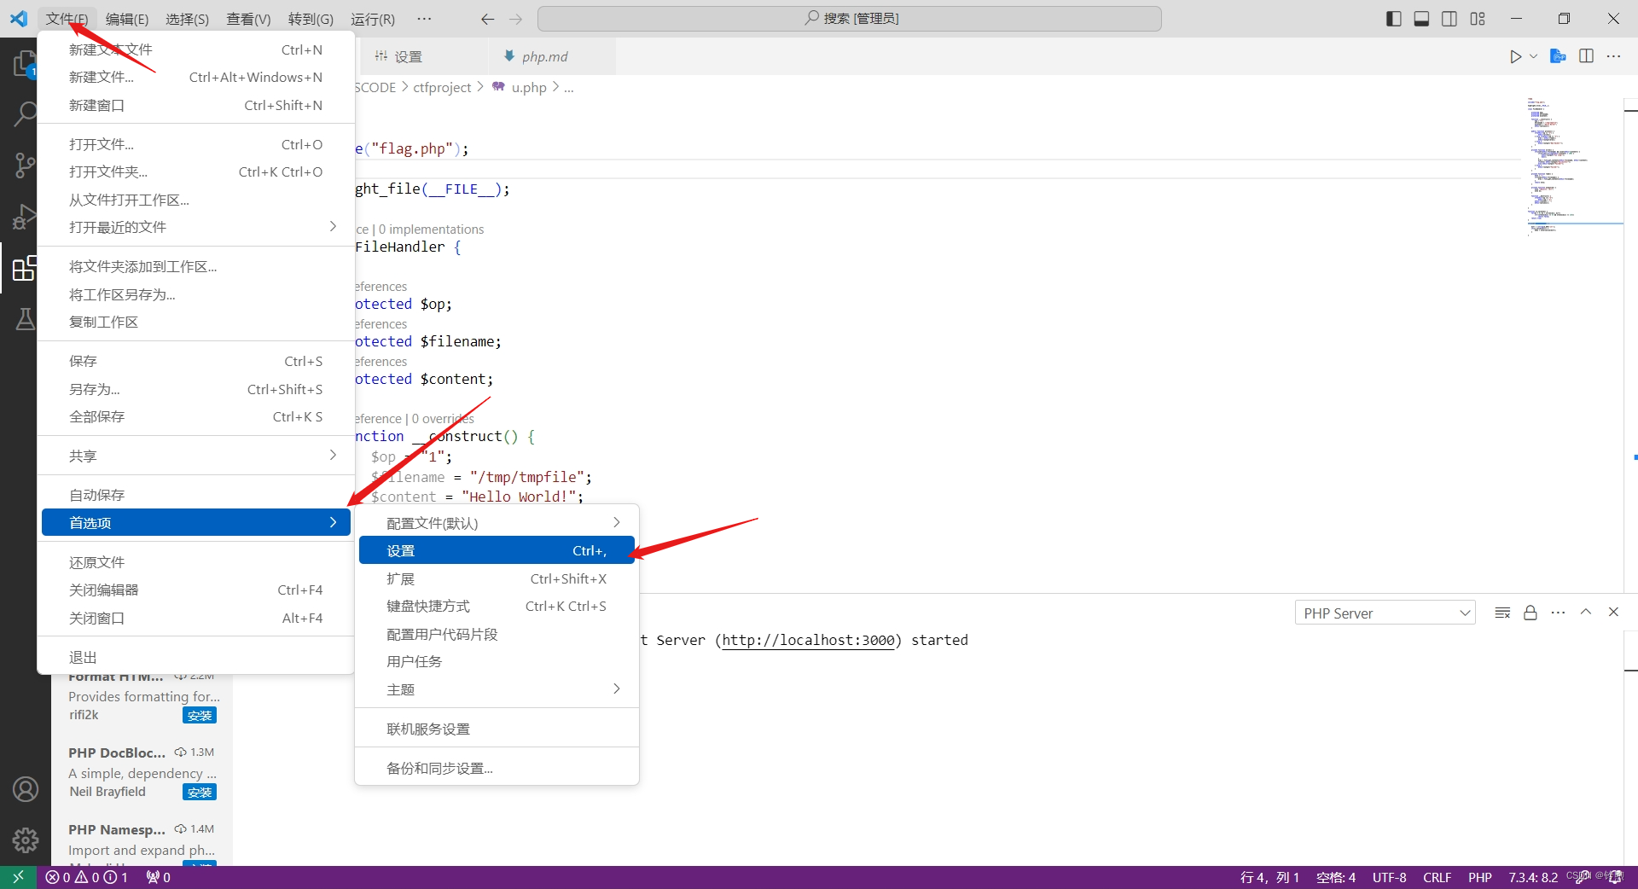This screenshot has width=1638, height=889.
Task: Click the navigate back arrow
Action: [487, 19]
